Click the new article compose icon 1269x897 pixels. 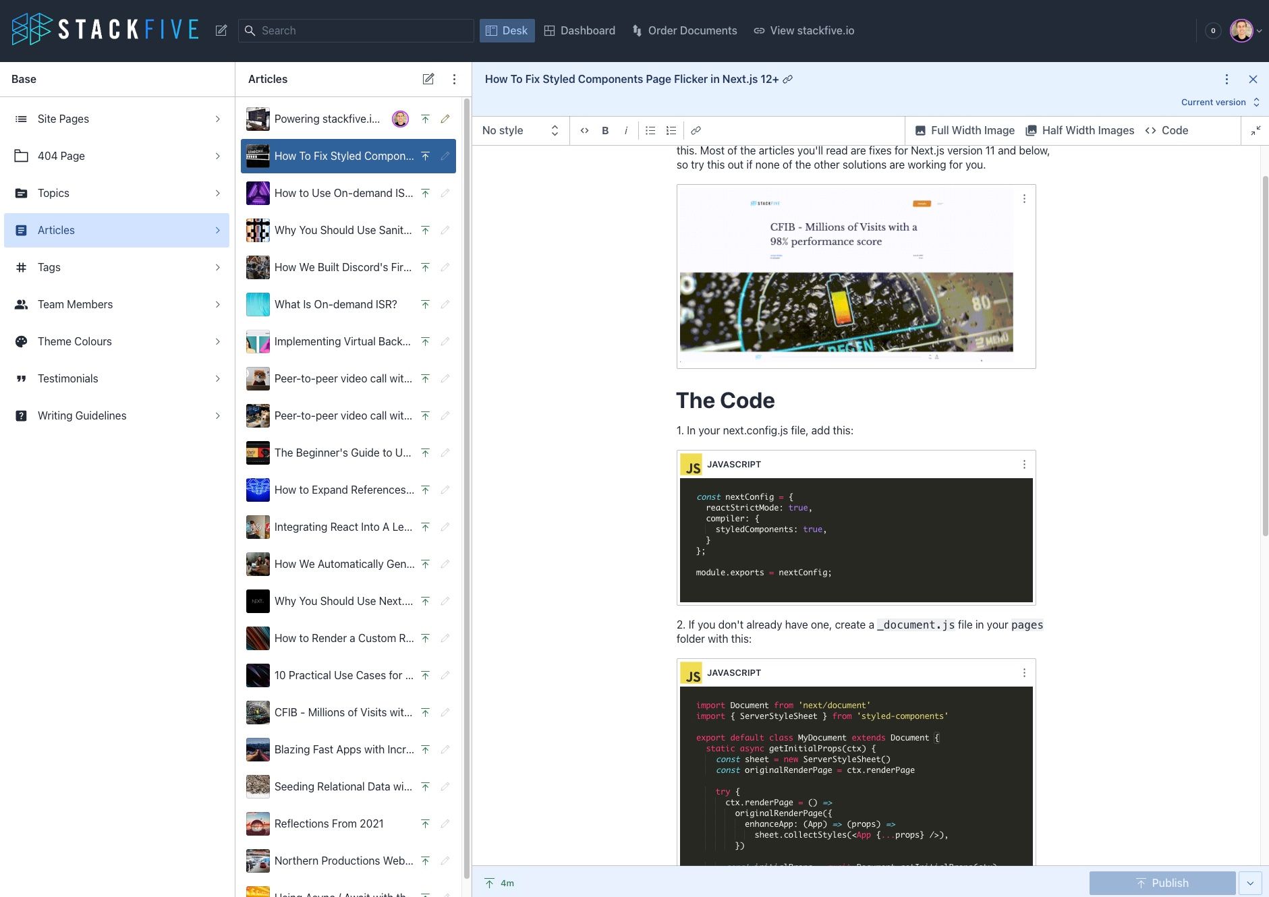(428, 79)
